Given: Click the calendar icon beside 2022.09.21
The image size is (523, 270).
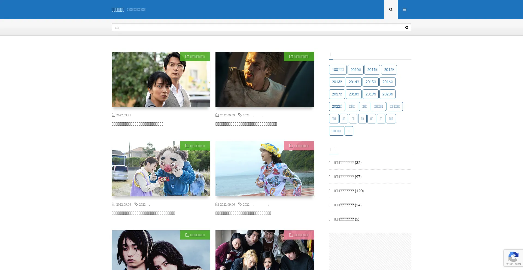Looking at the screenshot, I should 113,115.
